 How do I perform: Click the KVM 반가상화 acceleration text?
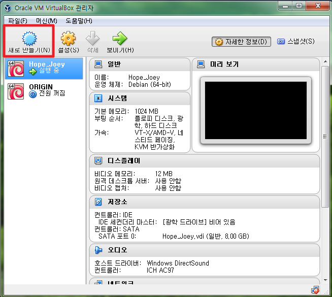[154, 147]
